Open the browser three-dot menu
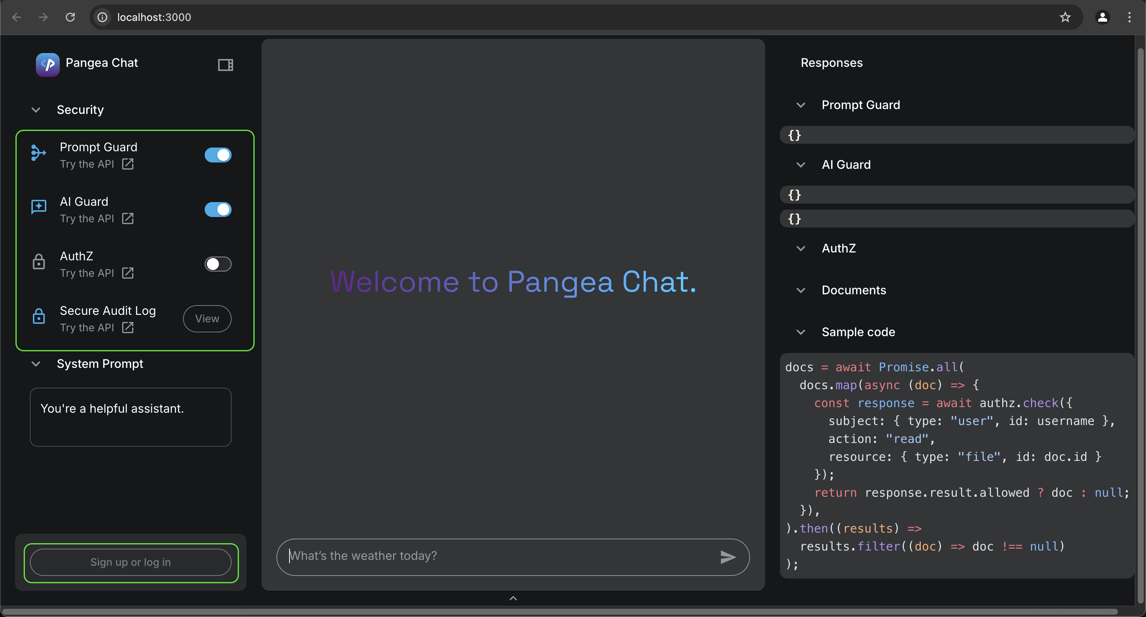1146x617 pixels. [x=1130, y=17]
